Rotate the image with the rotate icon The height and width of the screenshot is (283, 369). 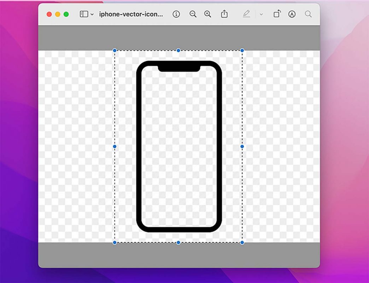point(277,14)
